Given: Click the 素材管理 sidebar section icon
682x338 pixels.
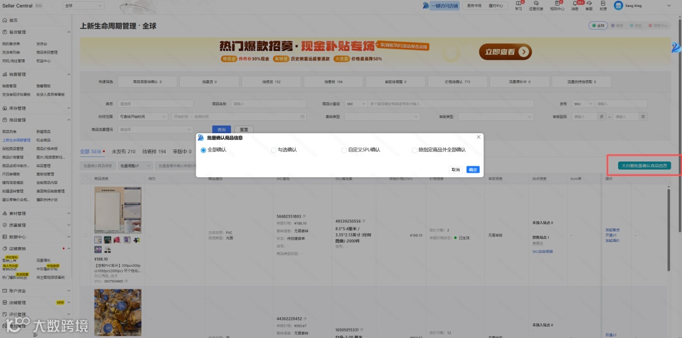Looking at the screenshot, I should click(5, 213).
